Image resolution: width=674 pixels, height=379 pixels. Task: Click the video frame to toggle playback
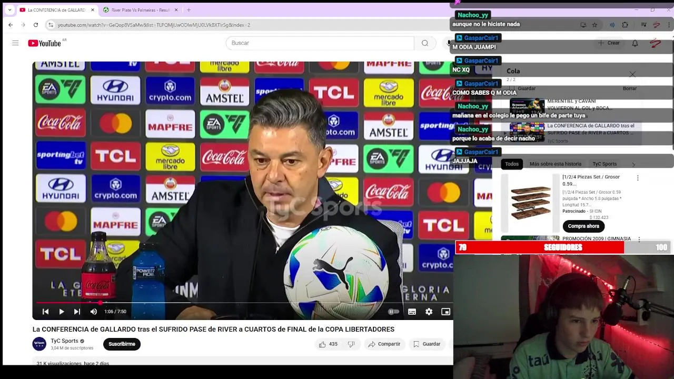point(243,182)
